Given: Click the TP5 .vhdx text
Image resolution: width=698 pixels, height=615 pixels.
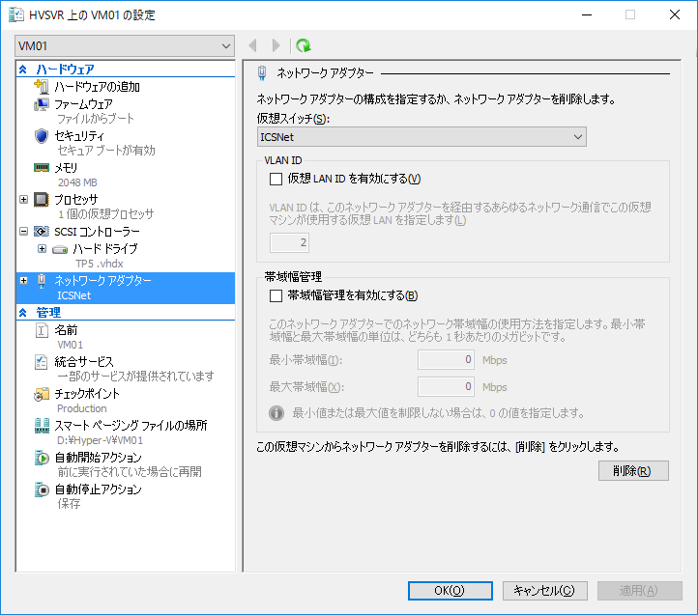Looking at the screenshot, I should pos(100,264).
